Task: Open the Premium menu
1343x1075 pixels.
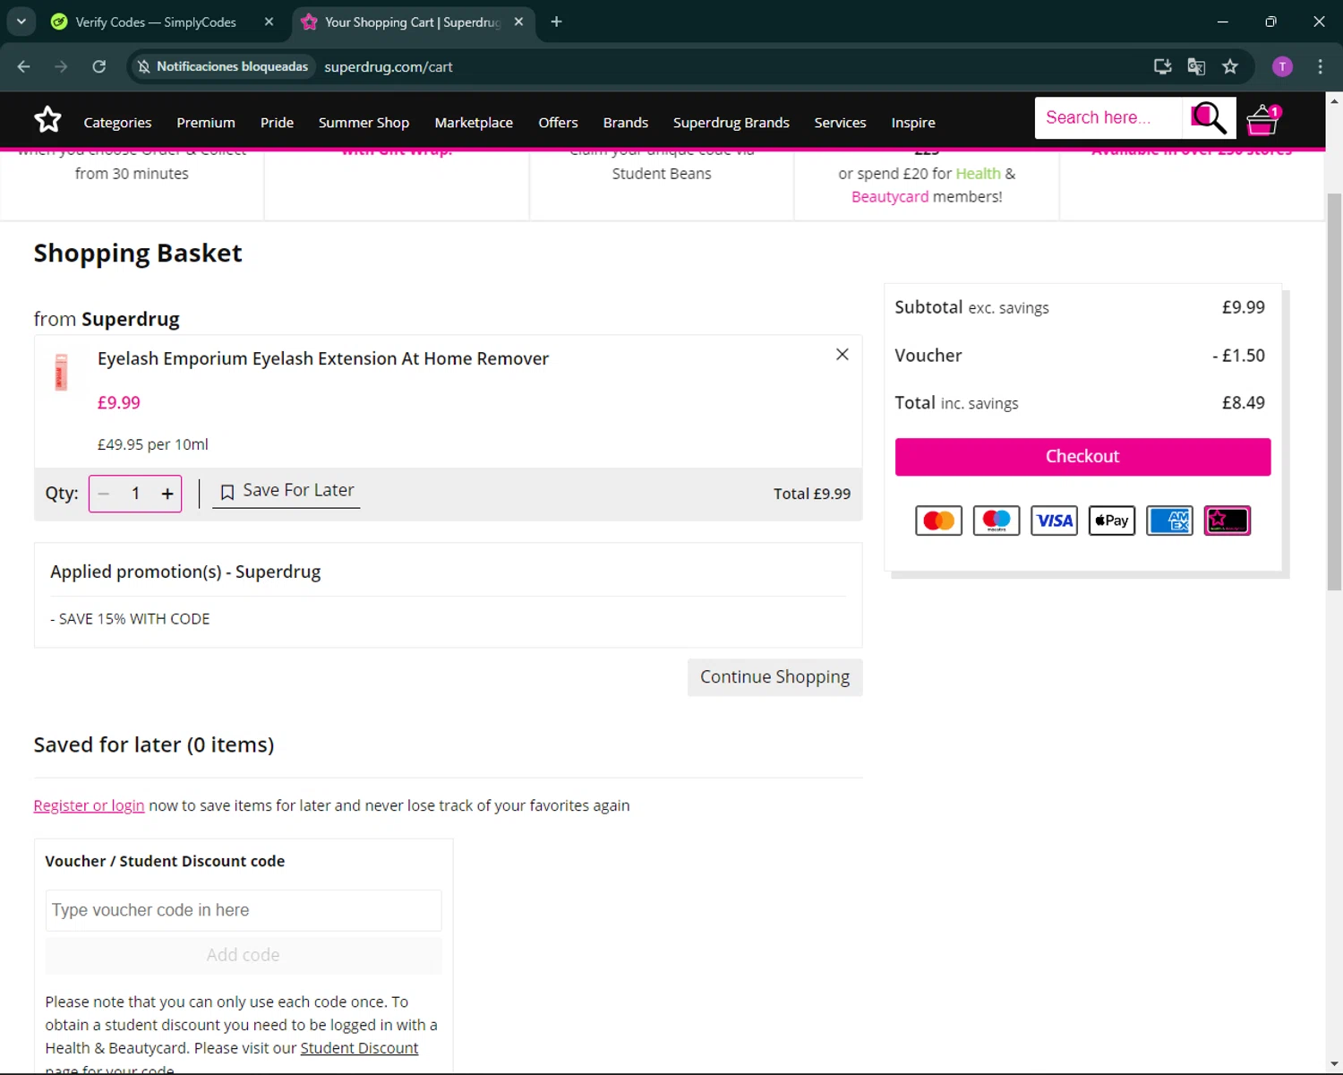Action: (206, 123)
